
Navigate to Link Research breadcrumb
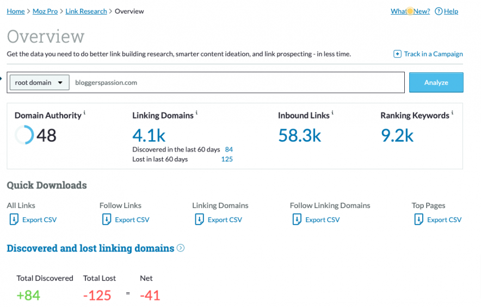click(x=86, y=11)
